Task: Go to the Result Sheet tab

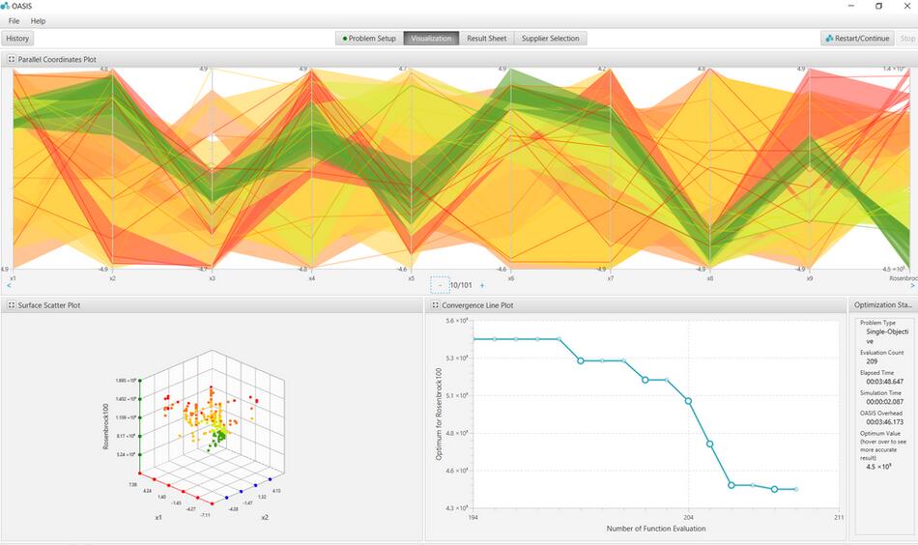Action: pyautogui.click(x=486, y=39)
